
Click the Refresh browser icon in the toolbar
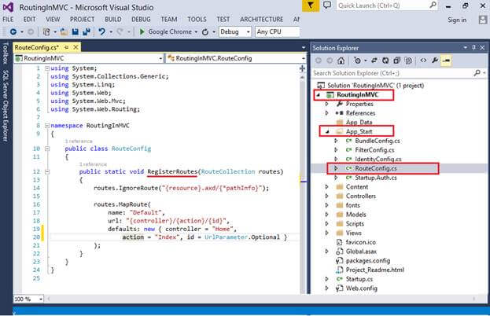pyautogui.click(x=205, y=32)
